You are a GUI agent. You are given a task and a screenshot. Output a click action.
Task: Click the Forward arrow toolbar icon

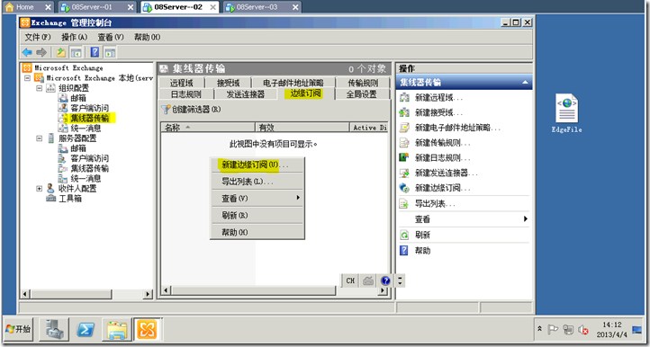(x=41, y=52)
